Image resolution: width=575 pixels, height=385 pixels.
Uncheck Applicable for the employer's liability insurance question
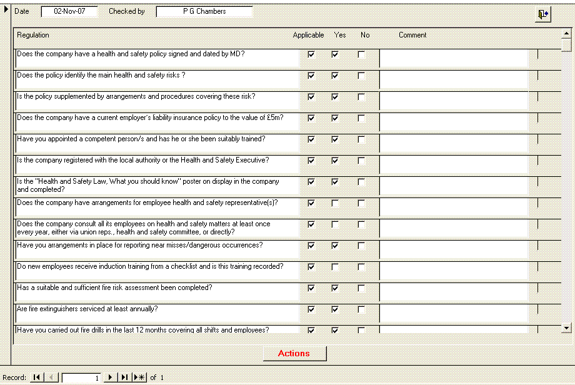coord(311,118)
